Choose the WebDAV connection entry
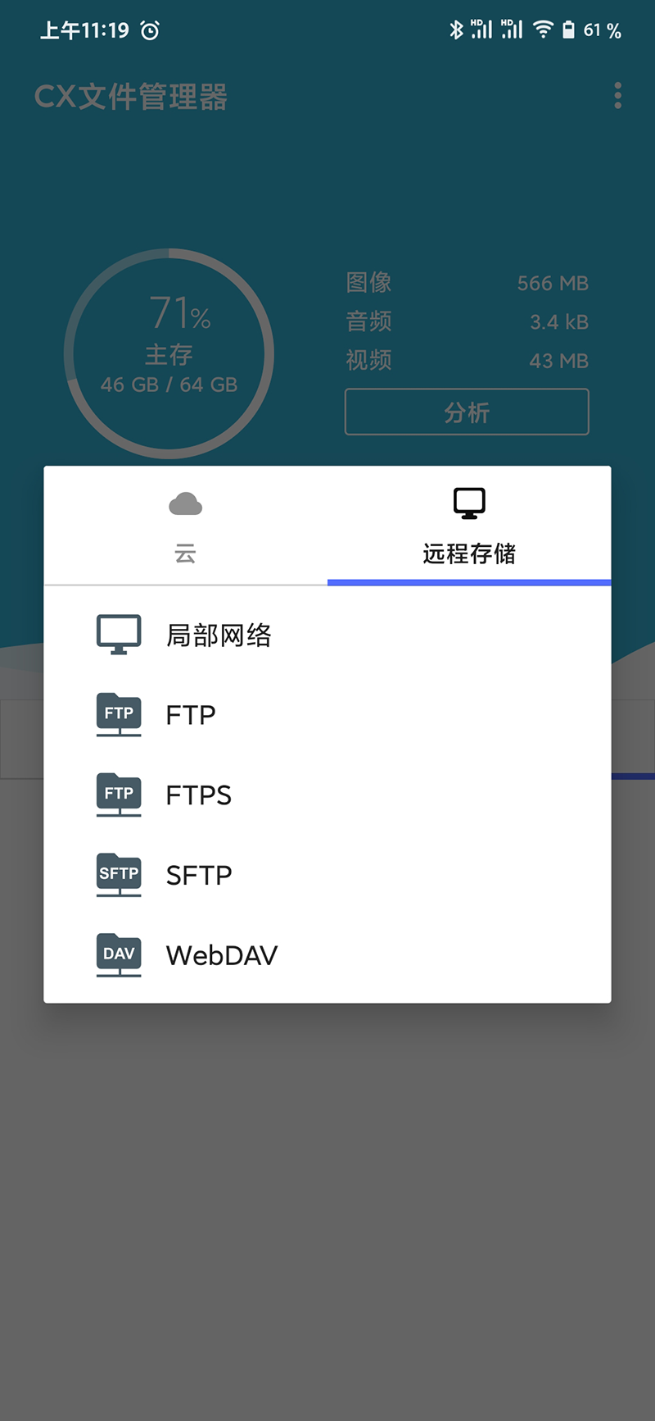 click(x=327, y=954)
